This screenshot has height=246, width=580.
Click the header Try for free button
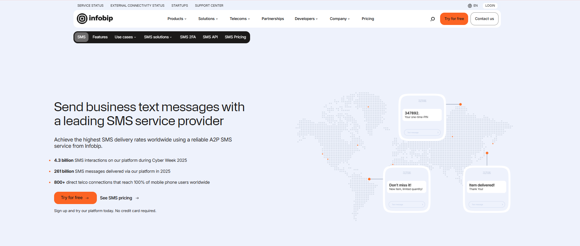pyautogui.click(x=454, y=19)
